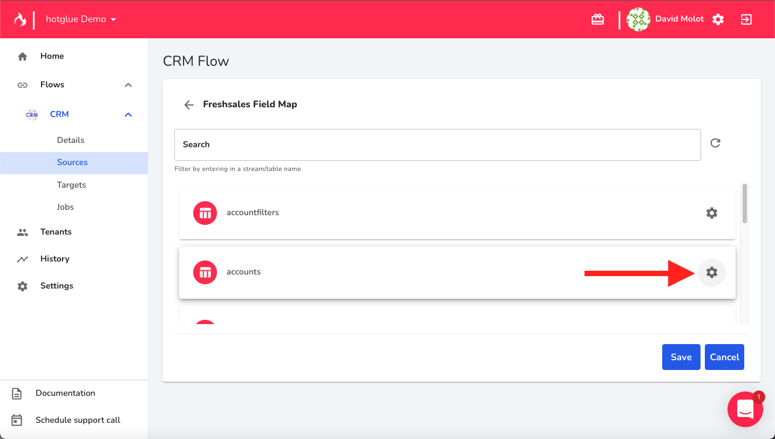Open the gift box icon in the header

coord(597,19)
